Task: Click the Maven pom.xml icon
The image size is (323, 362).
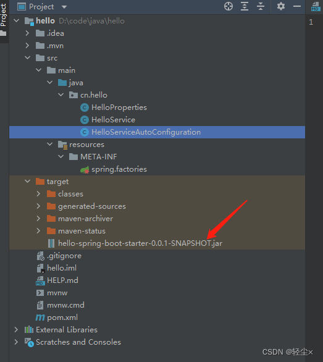Action: 40,318
